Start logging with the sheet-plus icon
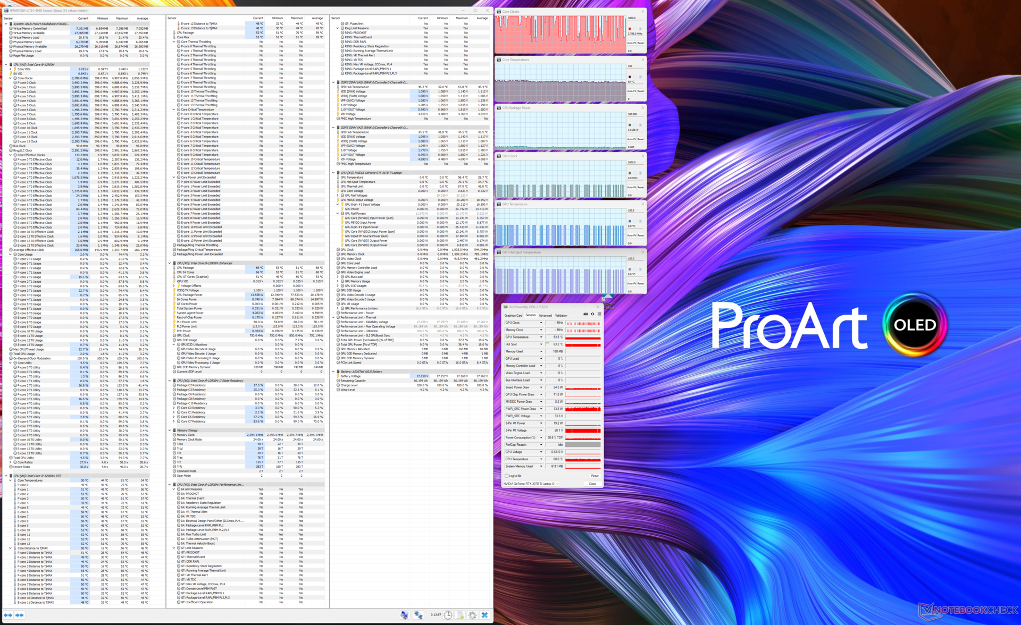Screen dimensions: 1021x625 tap(461, 615)
